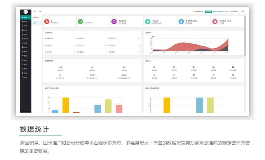The width and height of the screenshot is (265, 160).
Task: Click the green update button in header
Action: (x=208, y=11)
